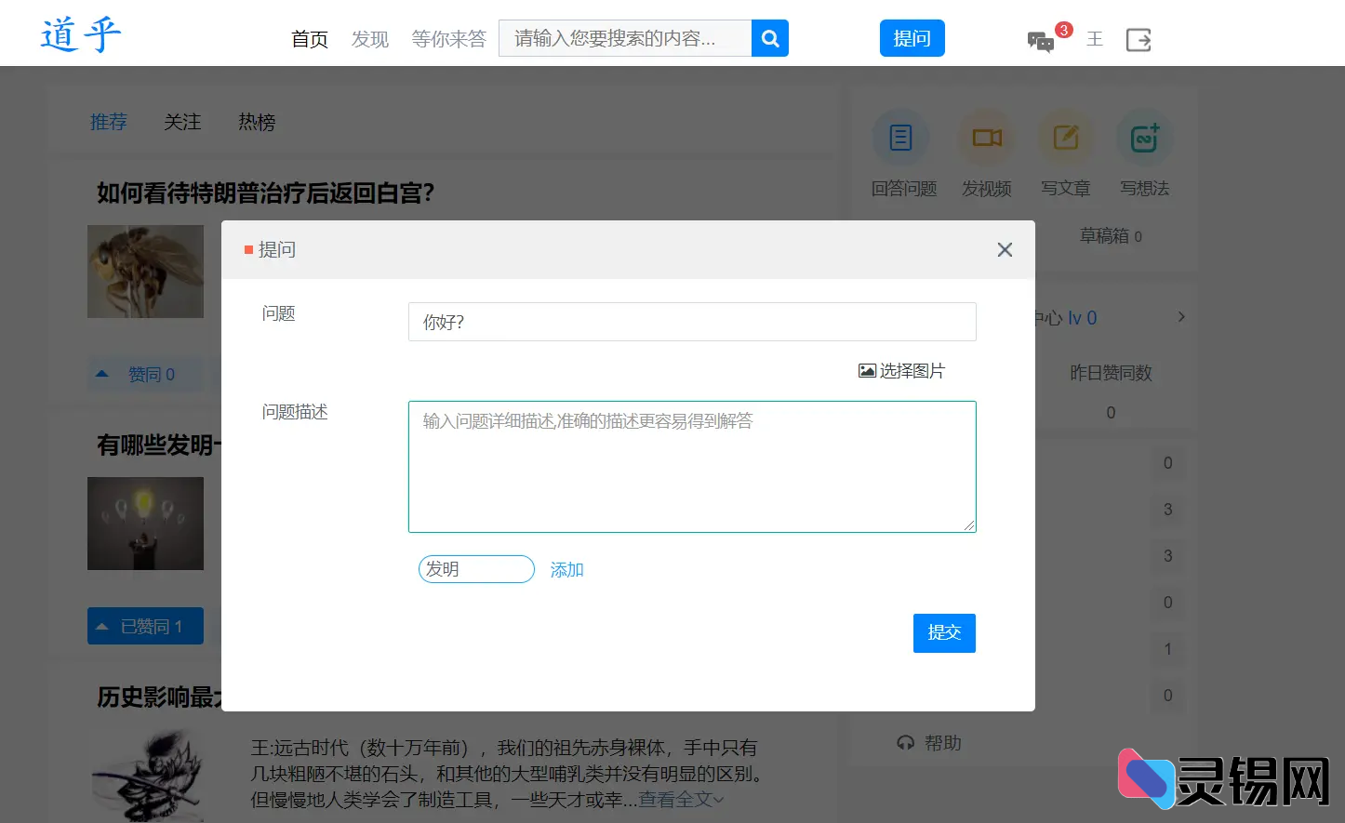Click the 道乎 site logo
Viewport: 1345px width, 823px height.
81,35
